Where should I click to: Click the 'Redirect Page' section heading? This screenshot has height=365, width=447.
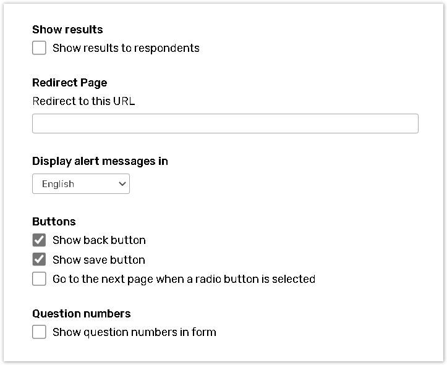[69, 83]
